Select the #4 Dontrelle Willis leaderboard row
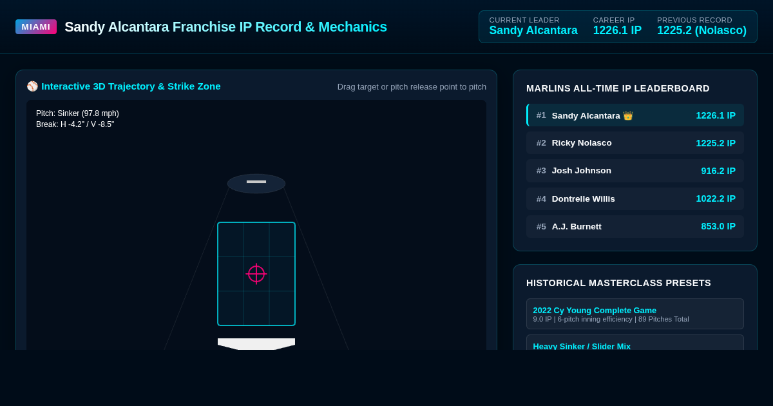The width and height of the screenshot is (773, 406). click(x=635, y=198)
